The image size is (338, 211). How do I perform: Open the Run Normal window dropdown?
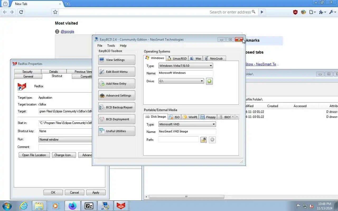point(65,140)
